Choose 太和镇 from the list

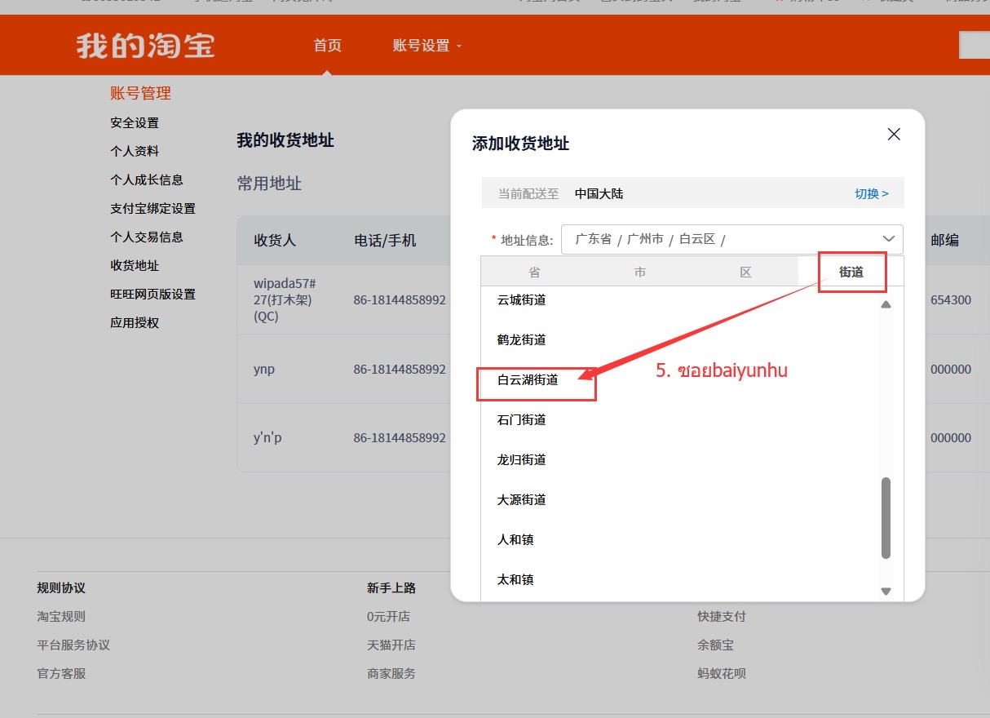515,580
